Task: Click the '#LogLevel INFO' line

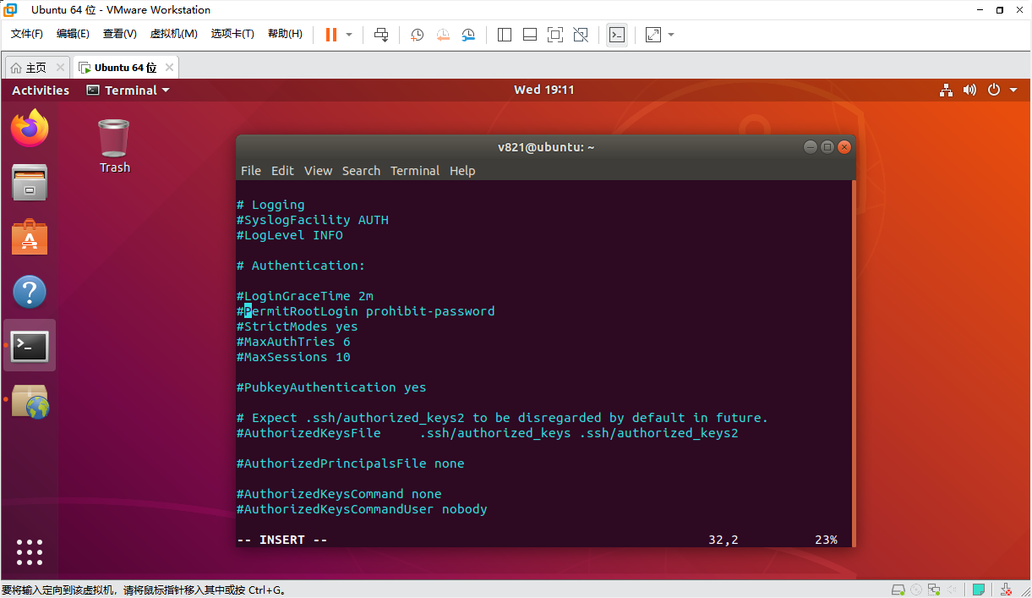Action: coord(290,235)
